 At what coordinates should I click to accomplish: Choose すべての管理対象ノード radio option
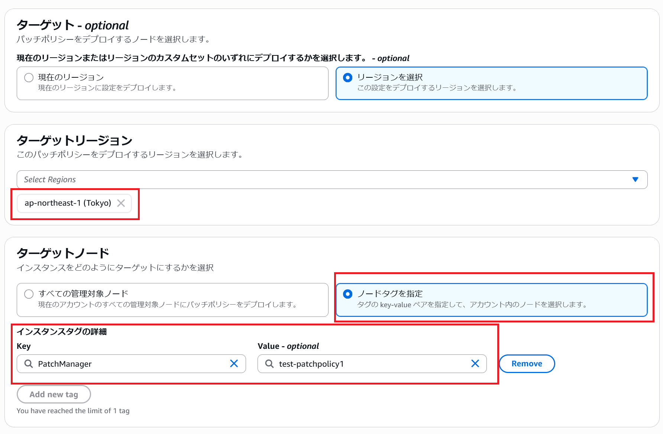coord(29,294)
